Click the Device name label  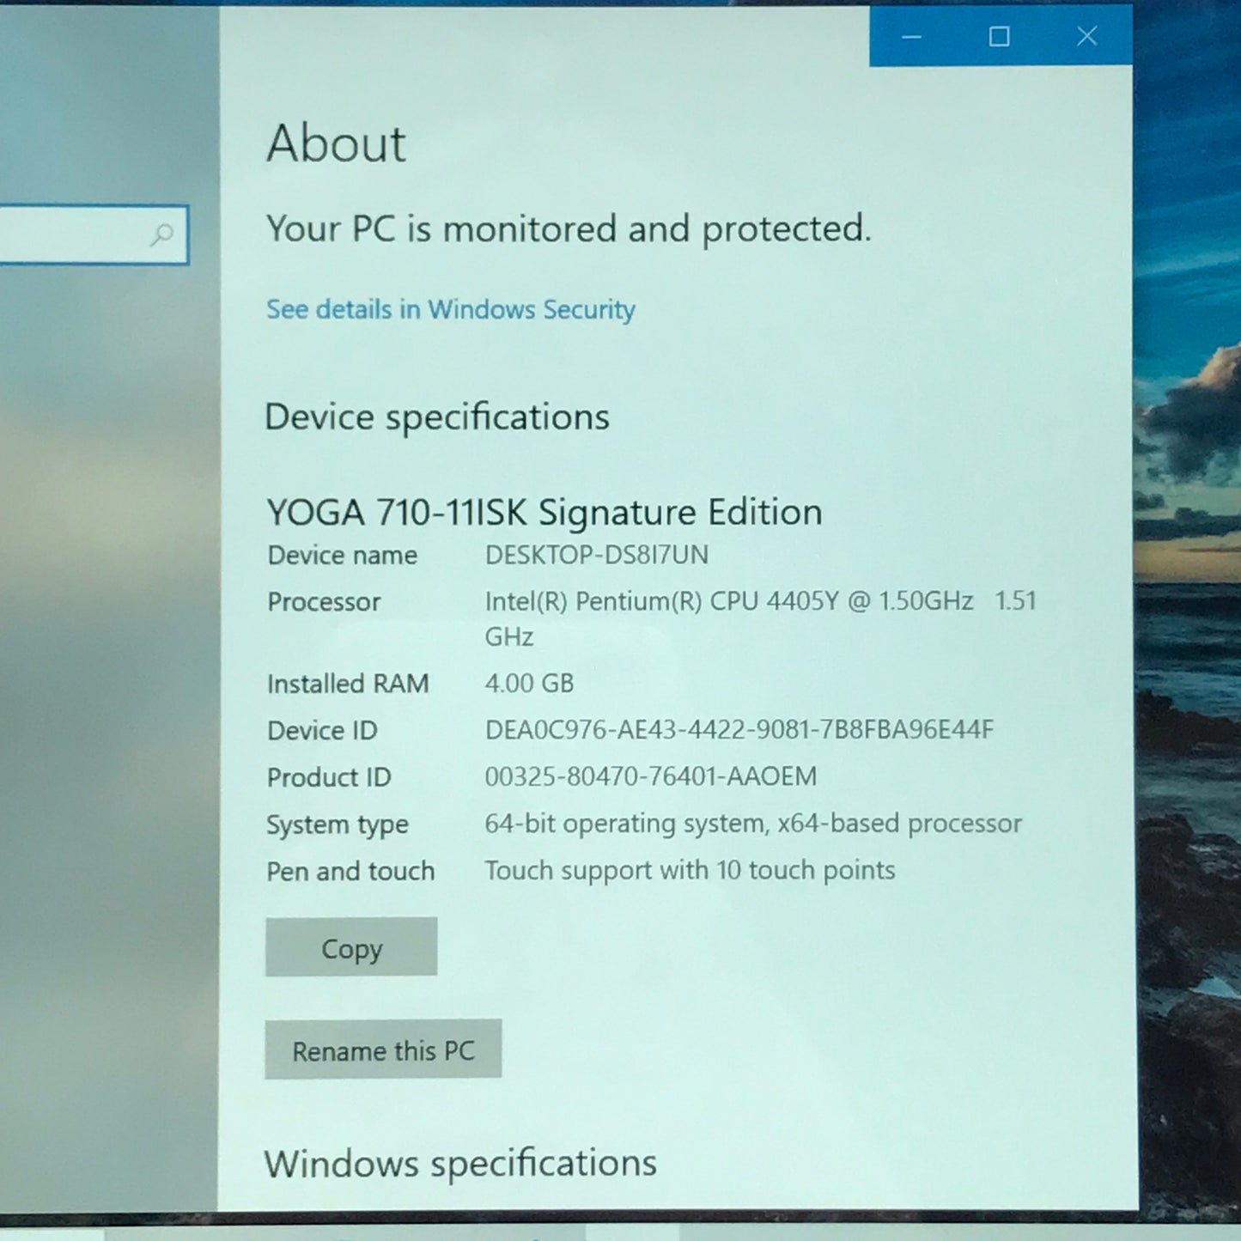point(343,556)
